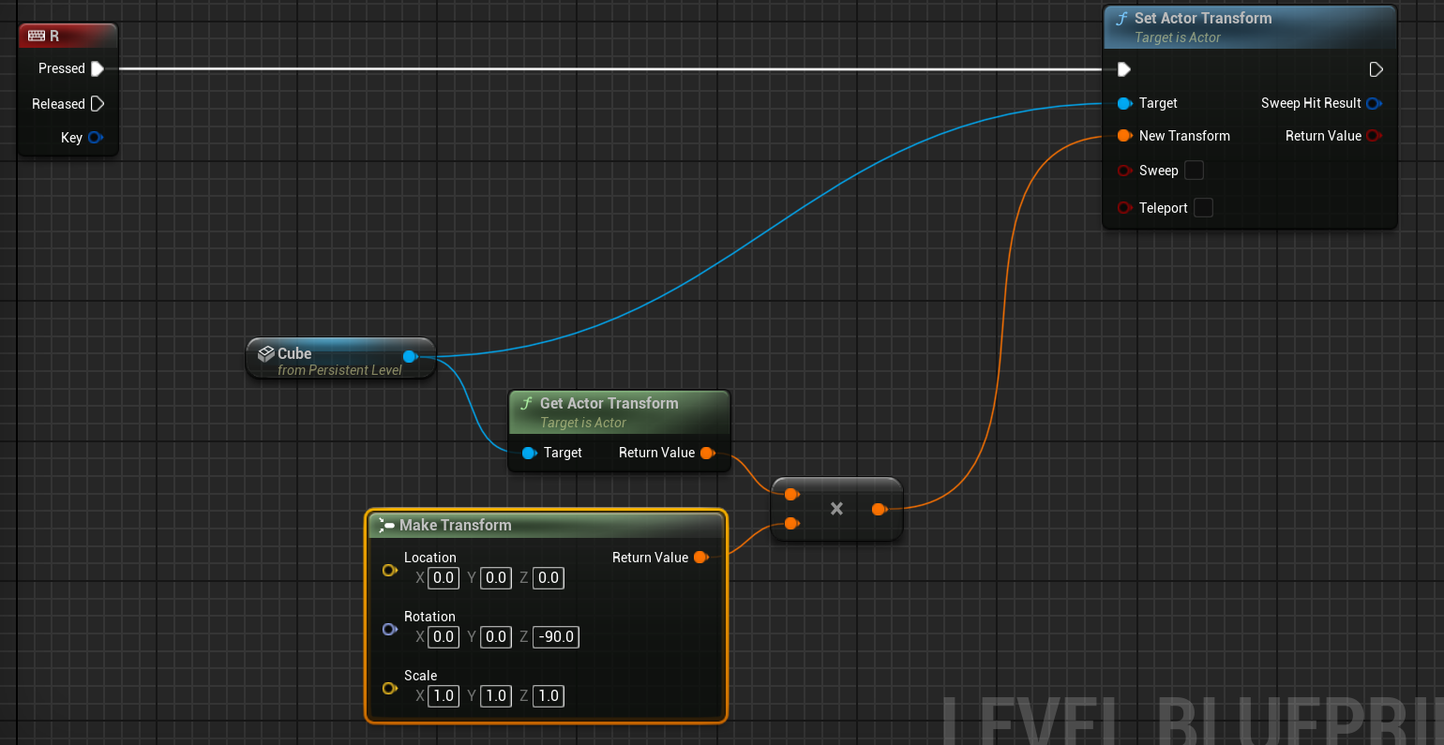The image size is (1444, 745).
Task: Click Target pin on Set Actor Transform
Action: [x=1125, y=103]
